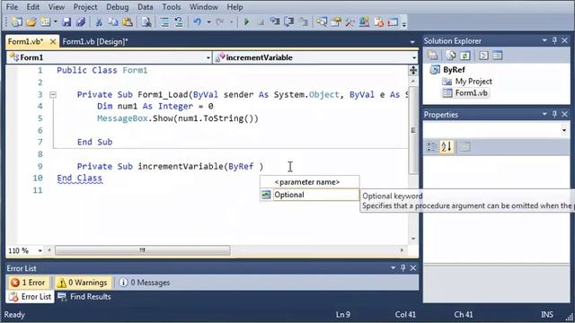This screenshot has height=323, width=575.
Task: Comment out selected lines icon
Action: click(164, 22)
